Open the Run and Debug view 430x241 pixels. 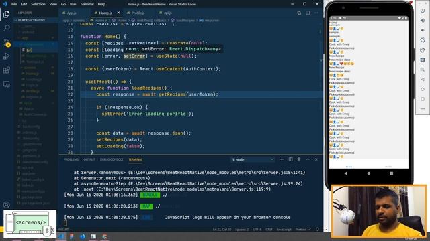coord(6,56)
